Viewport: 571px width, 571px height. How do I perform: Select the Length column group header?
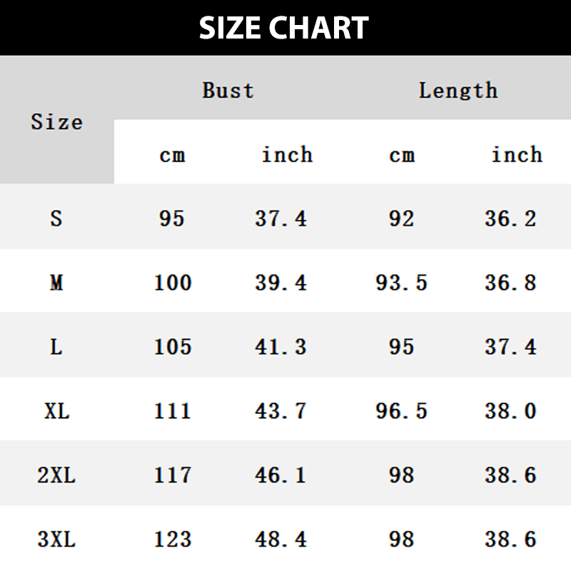click(x=458, y=90)
